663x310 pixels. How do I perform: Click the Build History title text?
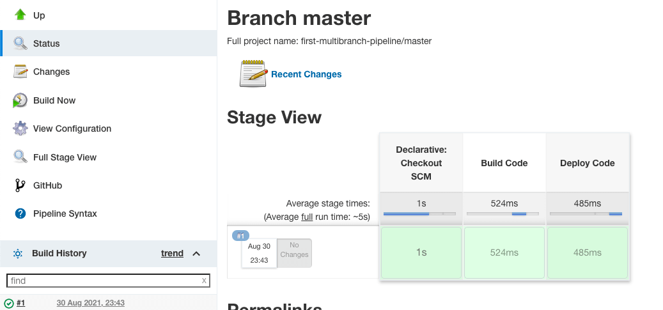coord(59,253)
